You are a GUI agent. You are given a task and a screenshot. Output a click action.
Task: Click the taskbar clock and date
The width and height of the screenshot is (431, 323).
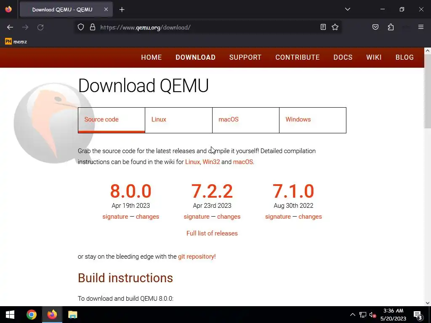pyautogui.click(x=393, y=315)
